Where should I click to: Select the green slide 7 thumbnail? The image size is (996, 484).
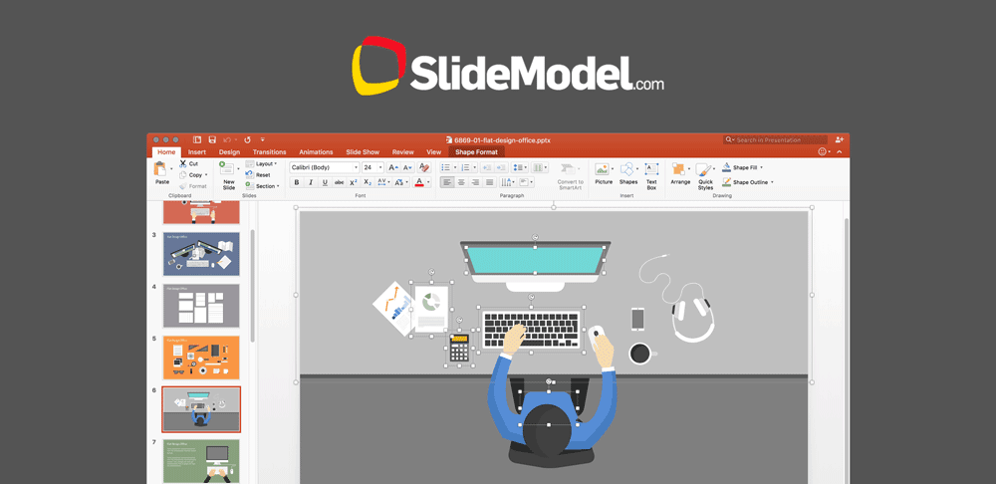click(x=201, y=461)
